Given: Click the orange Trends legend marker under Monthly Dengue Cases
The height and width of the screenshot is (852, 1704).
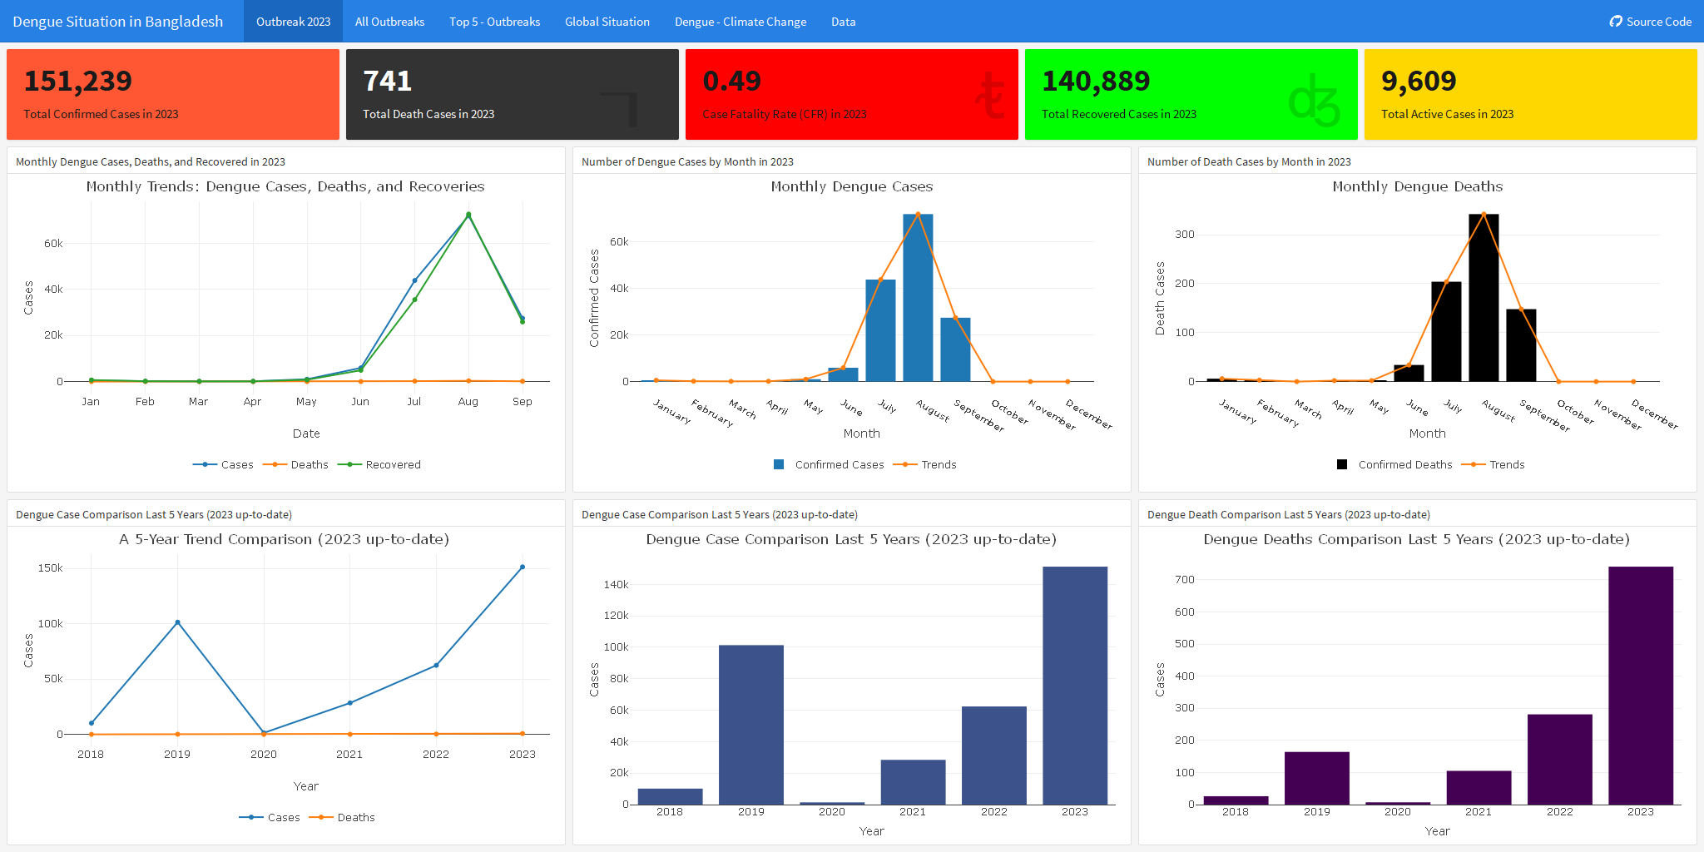Looking at the screenshot, I should (x=904, y=464).
